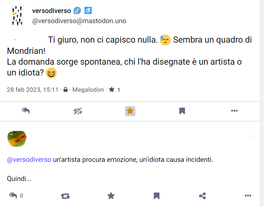Bookmark the reply ending with Quindi...
Screen dimensions: 264x207
156,196
